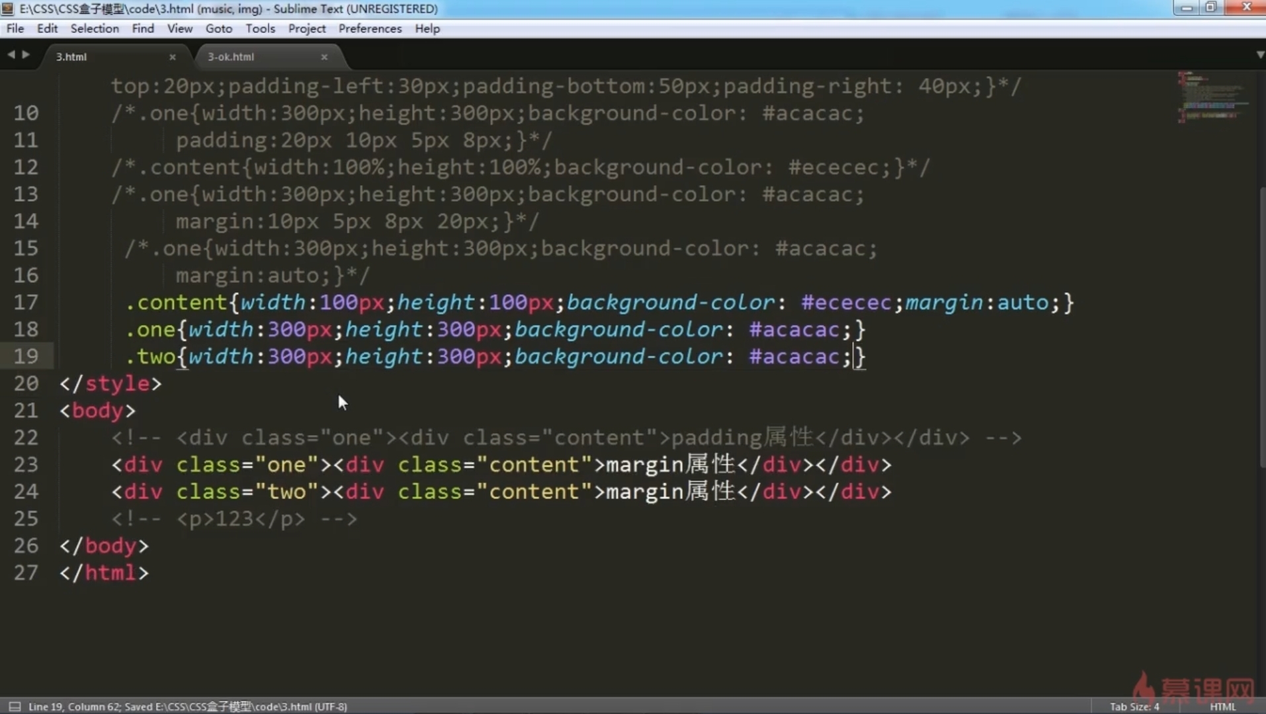Image resolution: width=1266 pixels, height=714 pixels.
Task: Go to next tab with right arrow
Action: [26, 55]
